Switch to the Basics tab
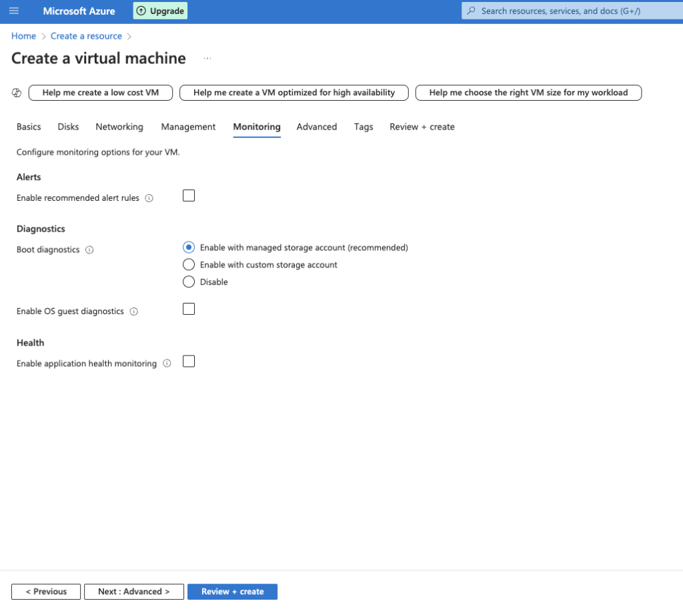 tap(29, 127)
